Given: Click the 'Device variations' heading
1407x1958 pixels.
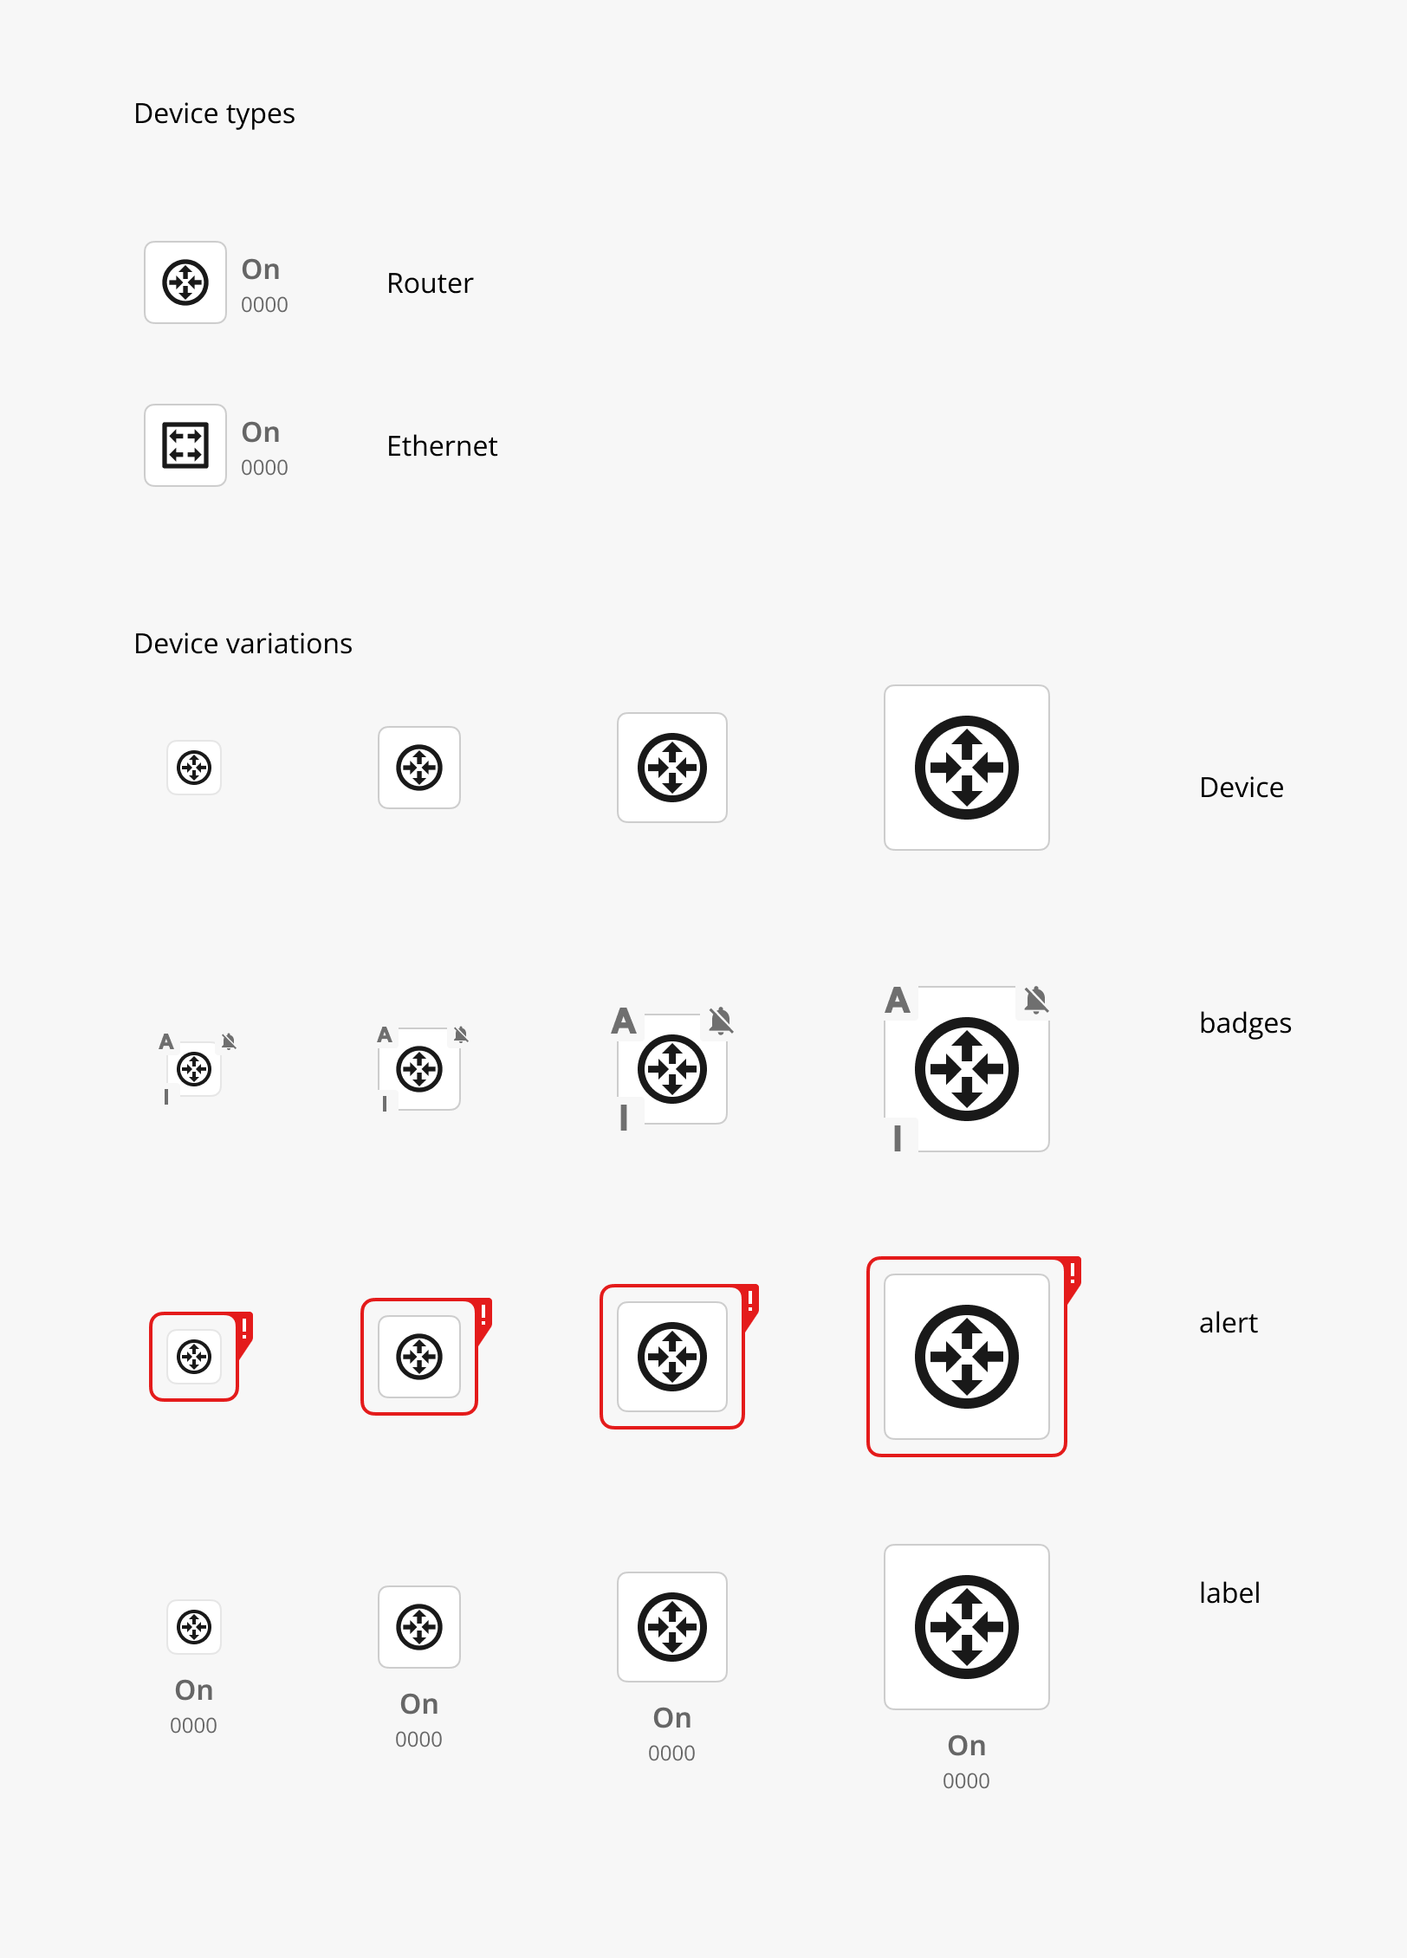Looking at the screenshot, I should point(243,644).
